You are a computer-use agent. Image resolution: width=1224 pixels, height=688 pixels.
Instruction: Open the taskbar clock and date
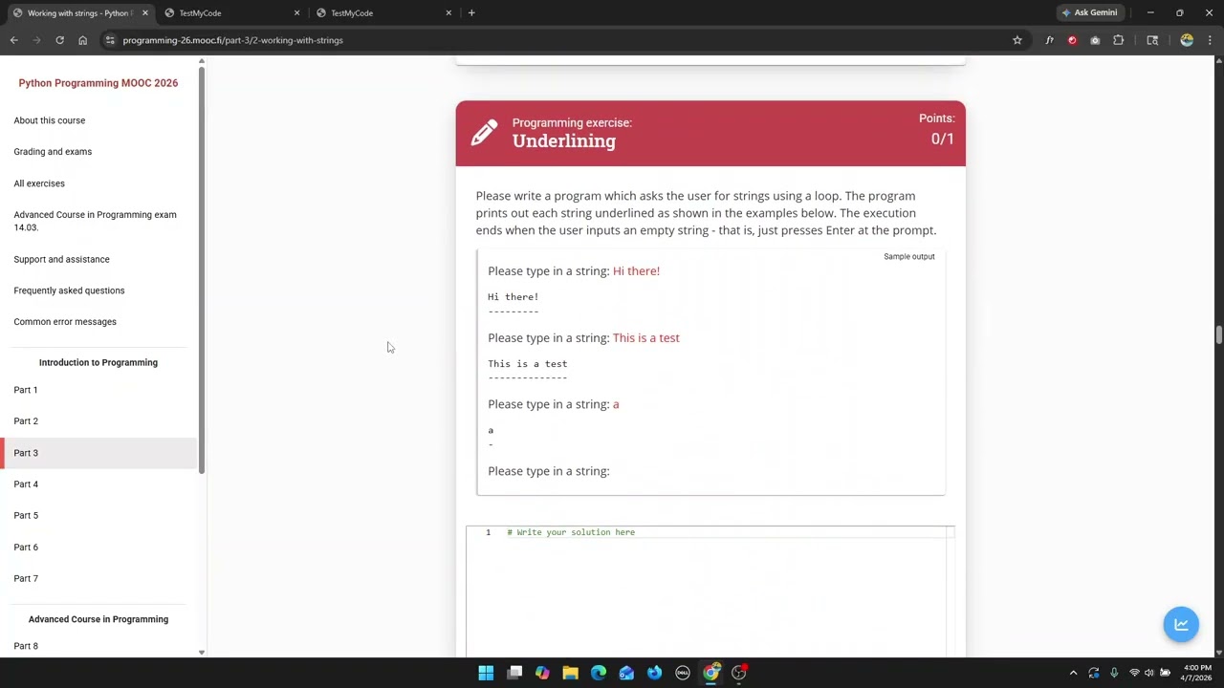pos(1197,673)
